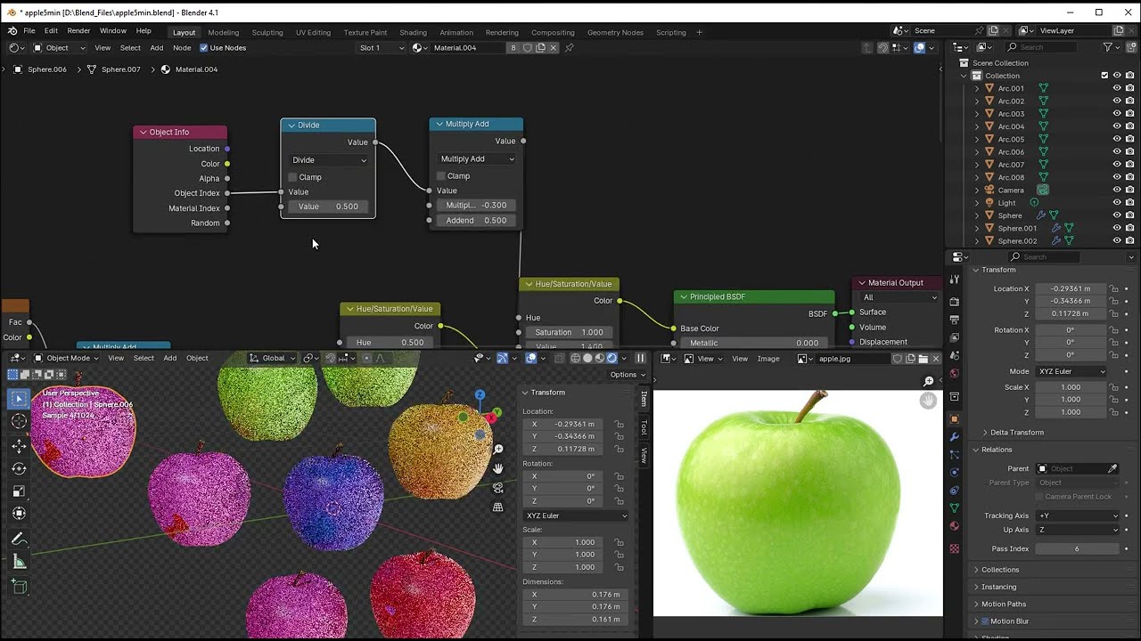
Task: Open Global transform orientation selector
Action: pyautogui.click(x=273, y=358)
